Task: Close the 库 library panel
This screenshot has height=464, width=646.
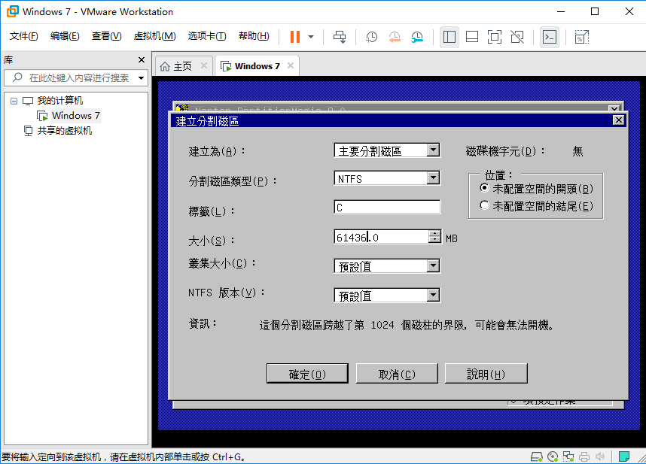Action: point(142,60)
